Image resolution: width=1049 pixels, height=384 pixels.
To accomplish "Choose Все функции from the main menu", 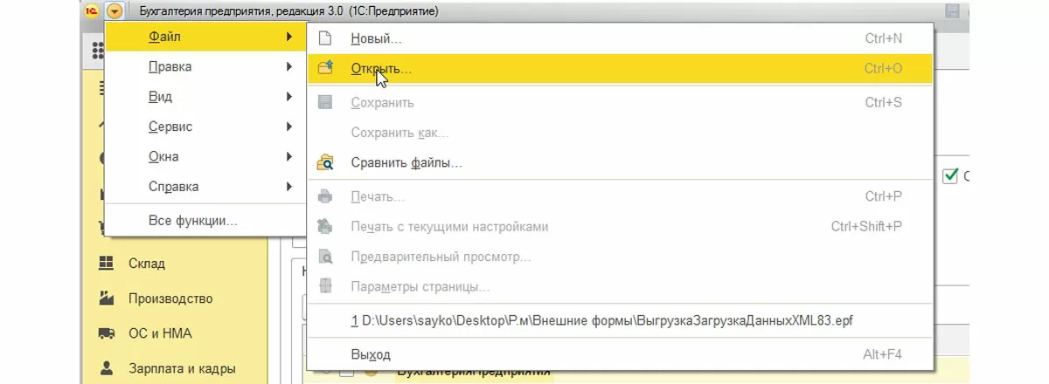I will (x=192, y=221).
